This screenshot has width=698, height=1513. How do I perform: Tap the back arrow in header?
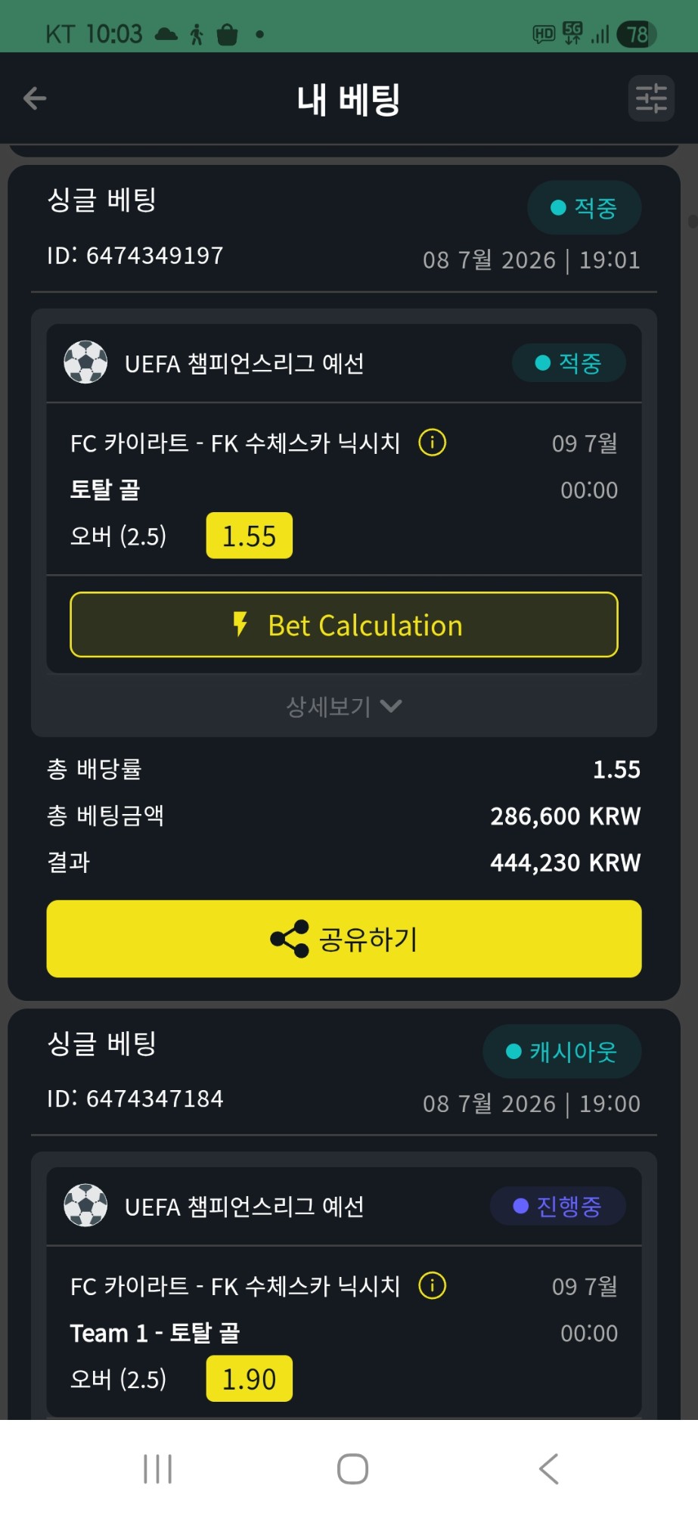[x=35, y=98]
